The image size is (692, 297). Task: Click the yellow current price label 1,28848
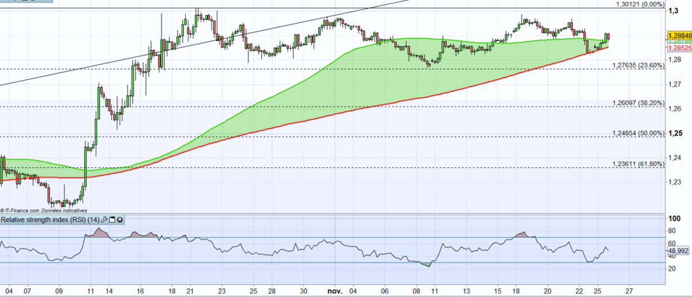679,35
